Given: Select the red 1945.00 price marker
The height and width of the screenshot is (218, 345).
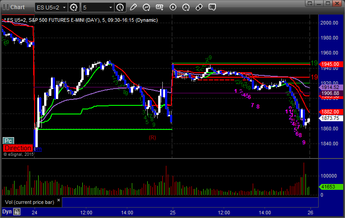Looking at the screenshot, I should click(x=331, y=64).
